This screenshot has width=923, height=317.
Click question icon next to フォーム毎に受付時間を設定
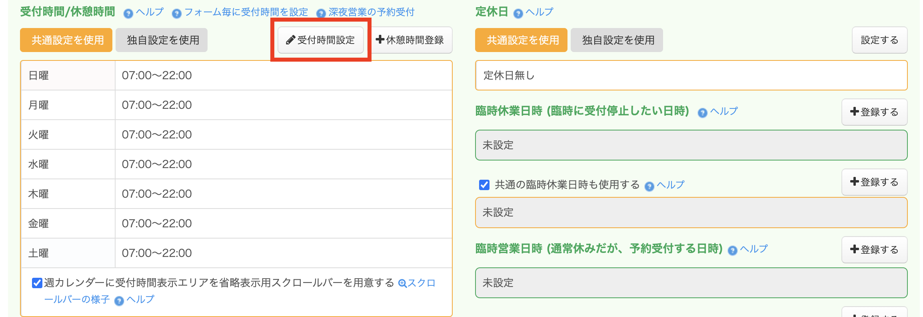click(176, 14)
